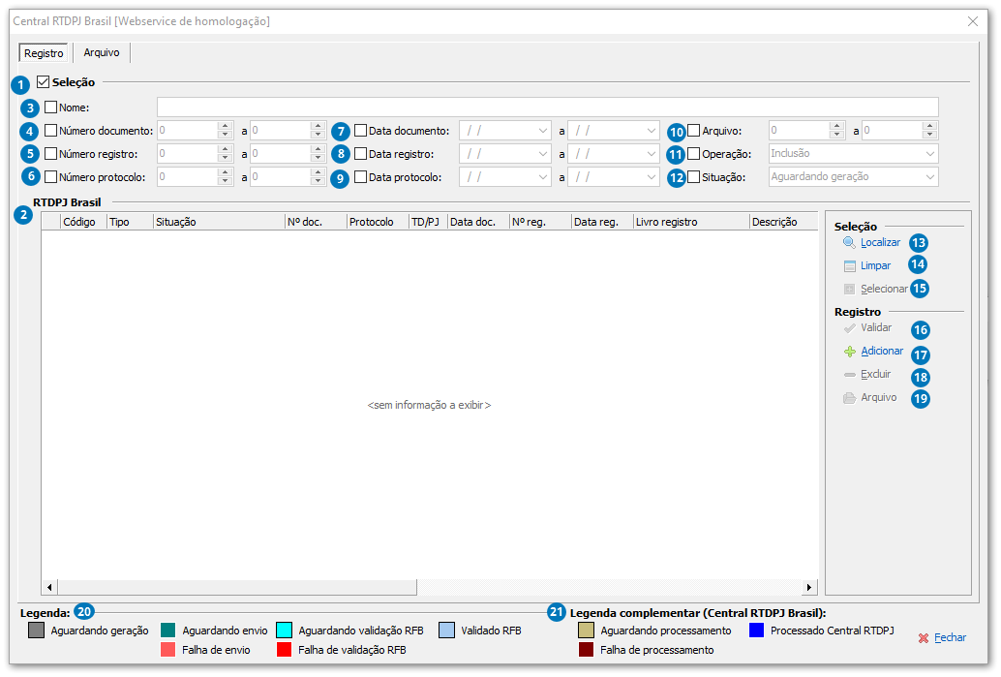Screen dimensions: 1001x677
Task: Click the Livro registro column header
Action: 691,222
